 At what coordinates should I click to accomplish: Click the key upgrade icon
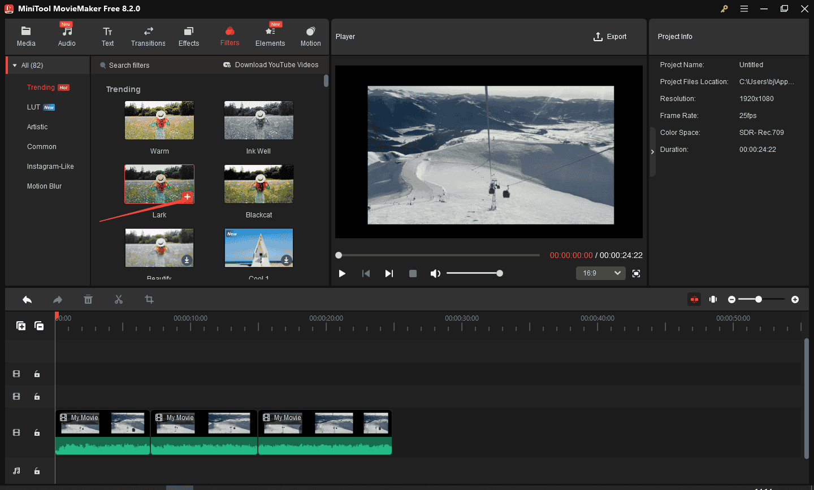(x=724, y=8)
